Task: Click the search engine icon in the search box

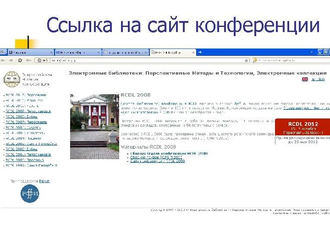Action: coord(255,60)
